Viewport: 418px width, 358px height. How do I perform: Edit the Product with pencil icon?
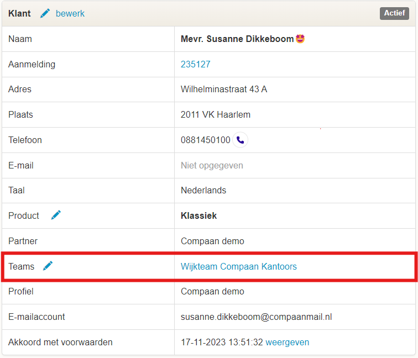pyautogui.click(x=56, y=215)
